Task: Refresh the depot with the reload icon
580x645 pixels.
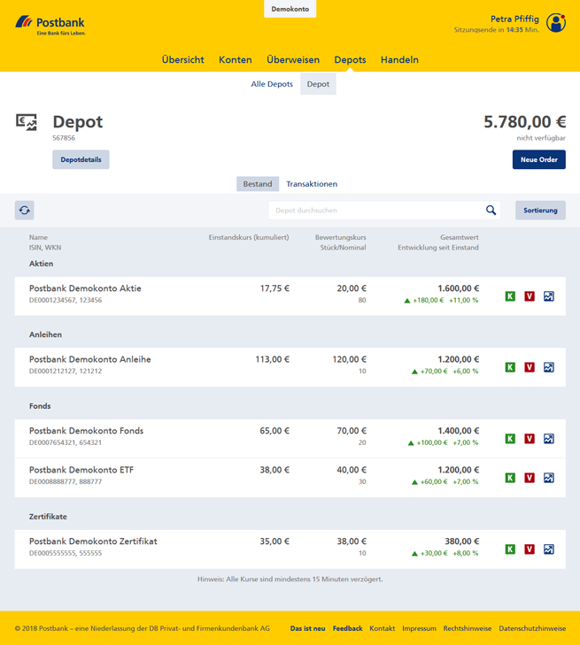Action: tap(24, 211)
